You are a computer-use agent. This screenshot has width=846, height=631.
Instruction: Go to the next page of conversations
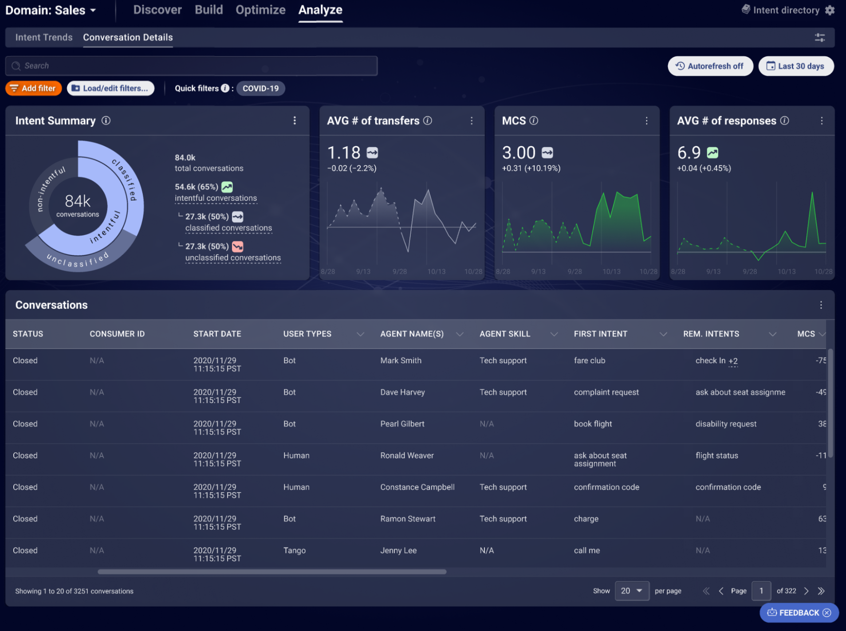coord(807,591)
